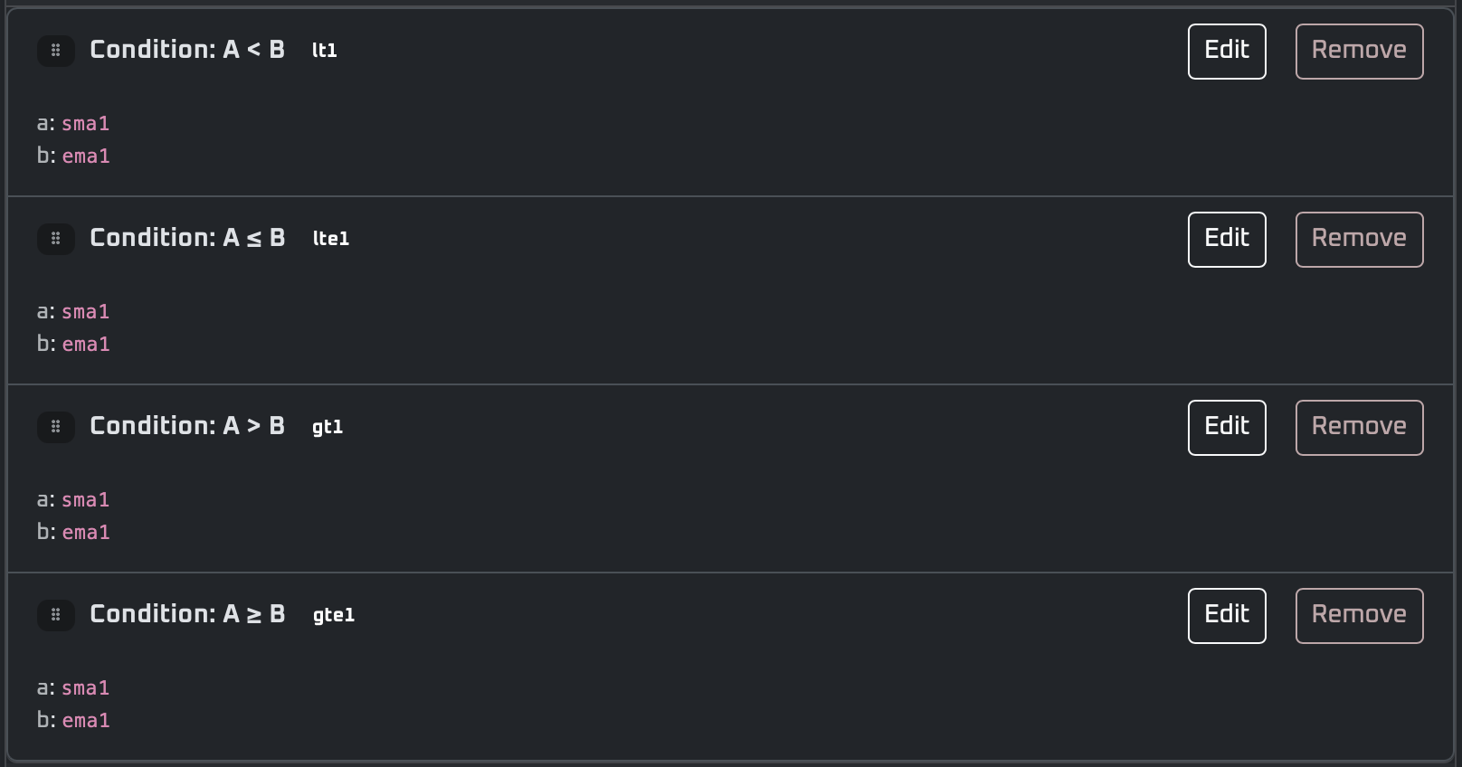
Task: Click the ema1 value in lt1 condition
Action: pos(86,156)
